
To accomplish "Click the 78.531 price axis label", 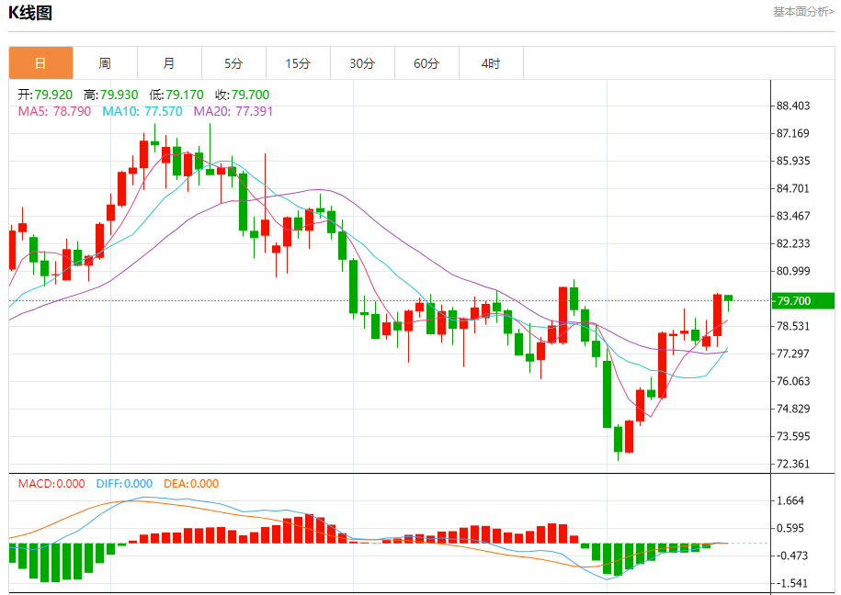I will point(793,327).
